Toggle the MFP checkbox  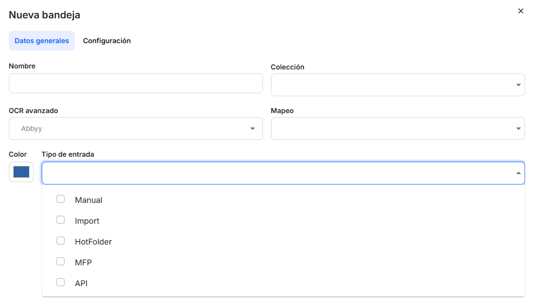click(61, 261)
